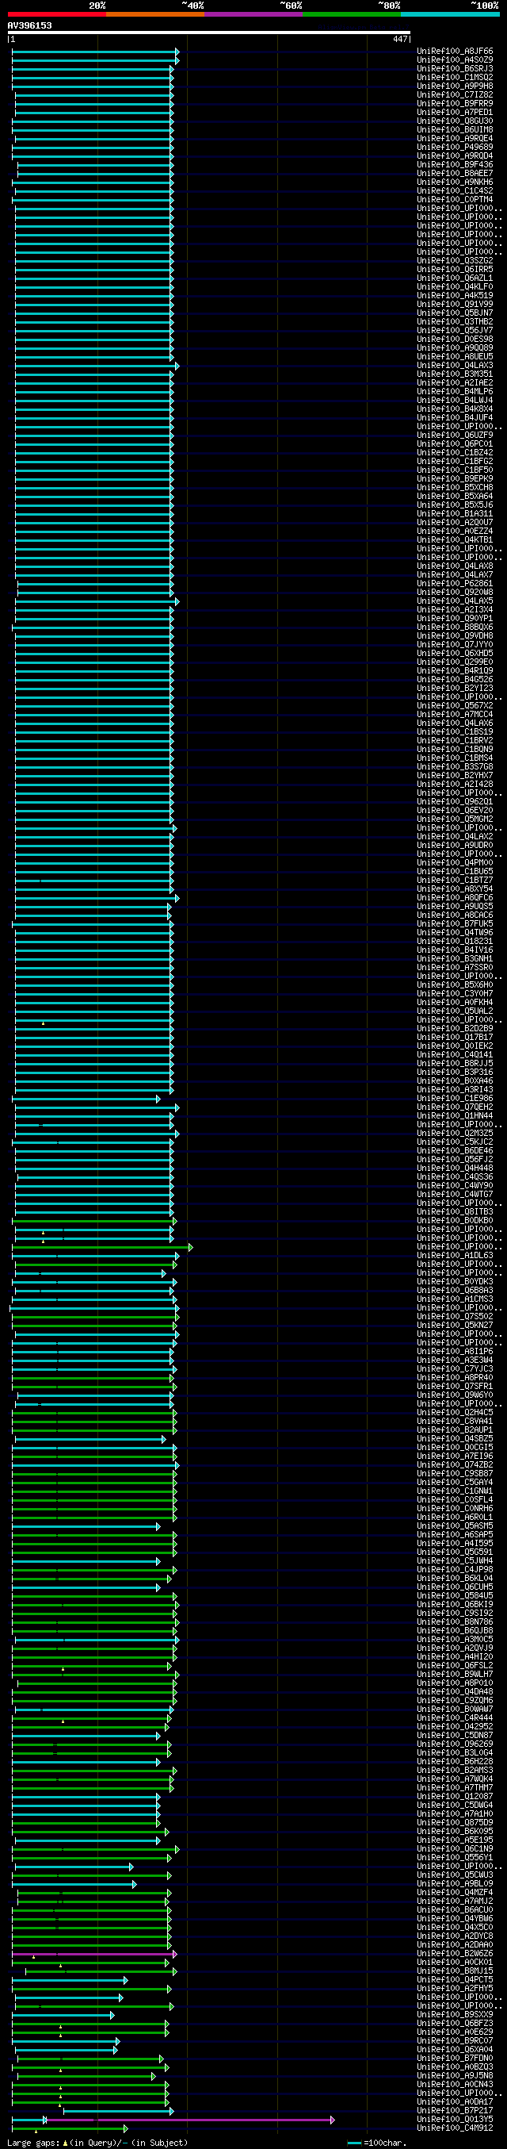Select hit UniRef100_C1C4S2
507x2149 pixels.
(x=455, y=191)
